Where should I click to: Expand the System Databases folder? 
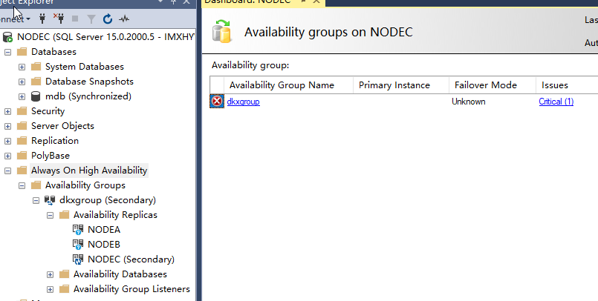click(x=22, y=67)
